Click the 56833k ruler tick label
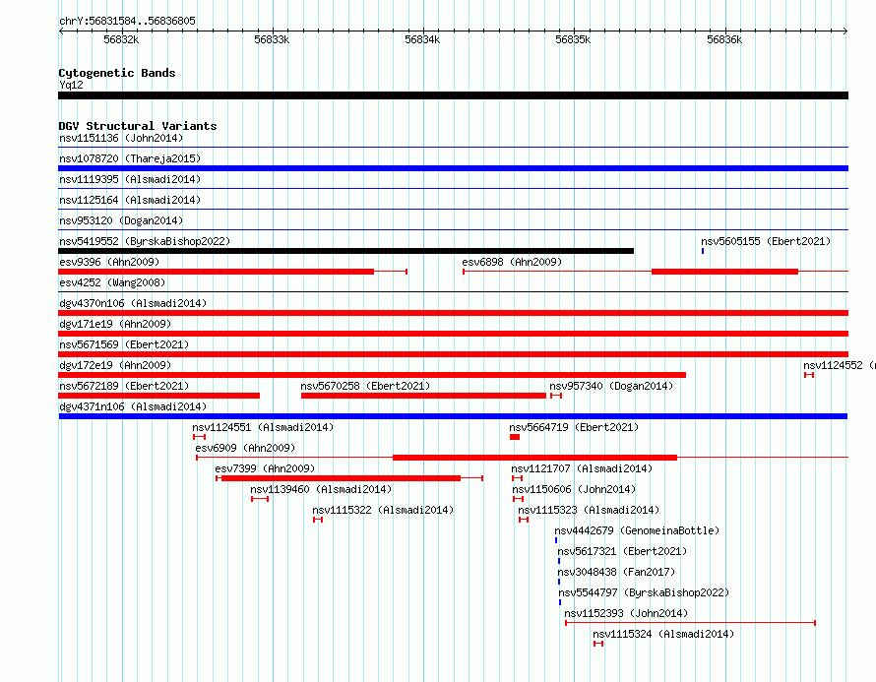 pos(272,39)
